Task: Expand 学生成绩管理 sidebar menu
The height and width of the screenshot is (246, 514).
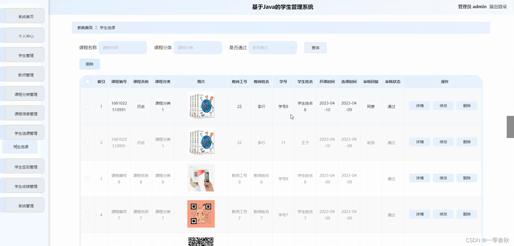Action: [24, 186]
